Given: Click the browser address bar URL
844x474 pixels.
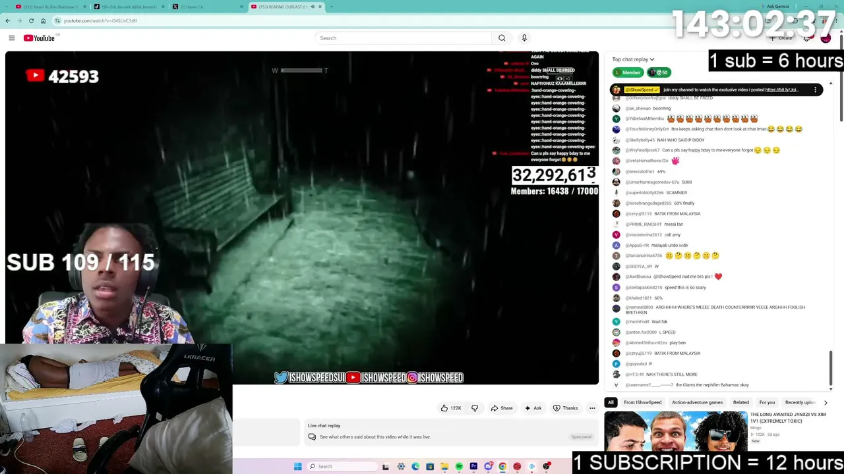Looking at the screenshot, I should [x=100, y=20].
